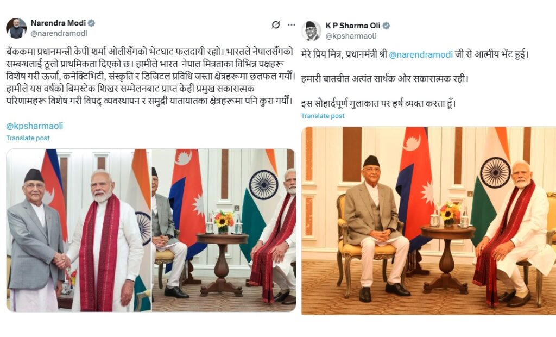The image size is (556, 337).
Task: Open the handshake photo in Modi's post
Action: [79, 230]
